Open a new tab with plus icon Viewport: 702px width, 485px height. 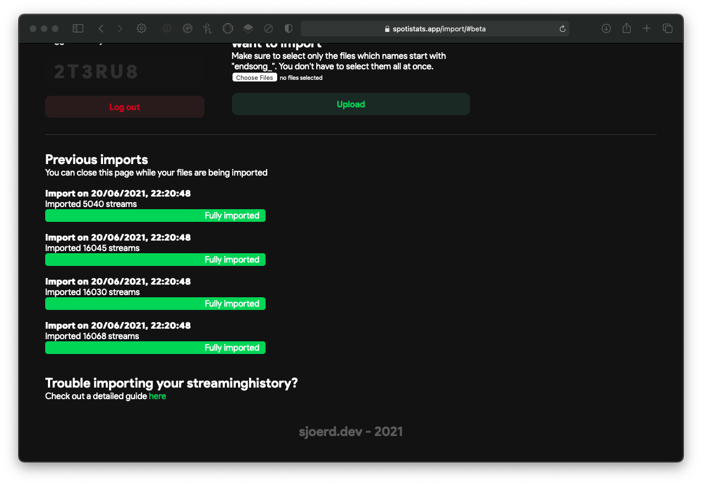point(647,29)
